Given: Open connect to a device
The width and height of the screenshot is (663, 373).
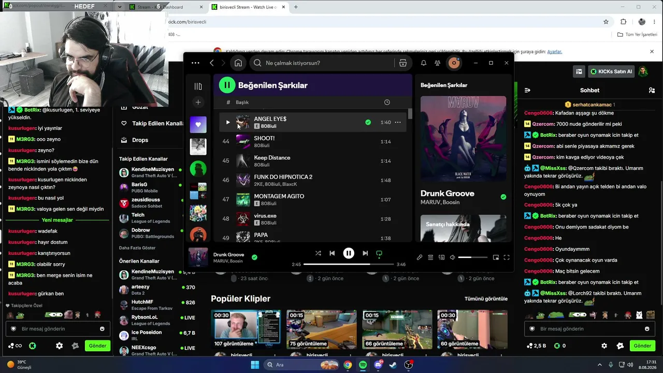Looking at the screenshot, I should pos(442,257).
